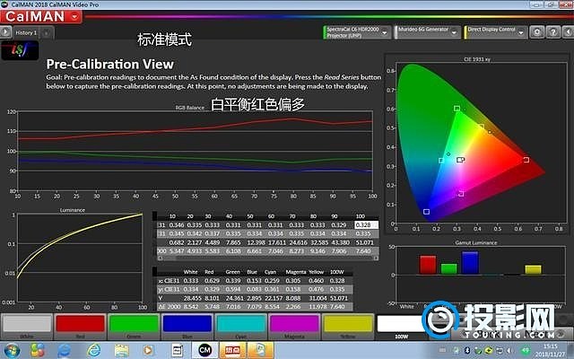Select the 100 column in grayscale table
574x359 pixels.
pos(361,216)
